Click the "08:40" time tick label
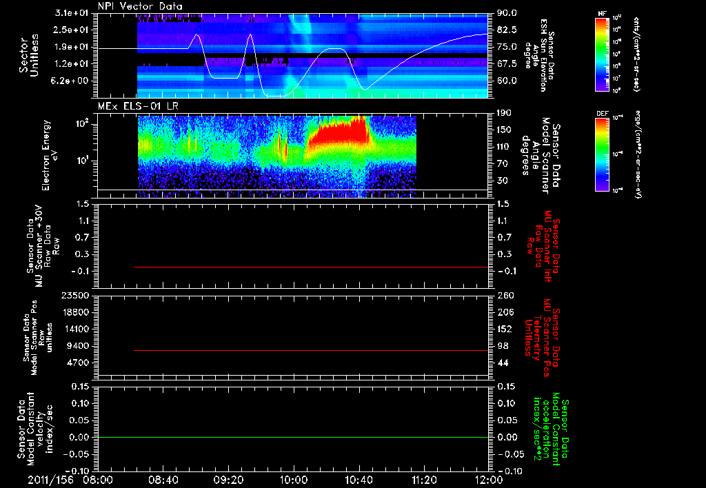Viewport: 706px width, 488px height. tap(163, 480)
